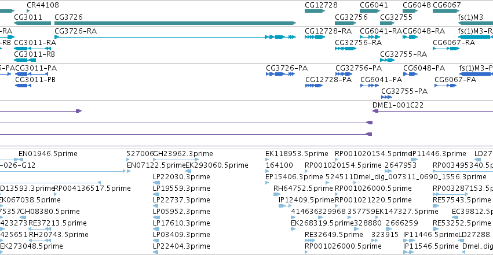The image size is (493, 255).
Task: Click the IP11546.5prime EST label
Action: (431, 246)
